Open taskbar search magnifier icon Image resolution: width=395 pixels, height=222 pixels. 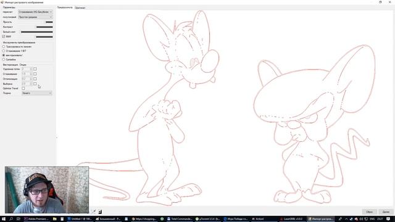pyautogui.click(x=11, y=219)
